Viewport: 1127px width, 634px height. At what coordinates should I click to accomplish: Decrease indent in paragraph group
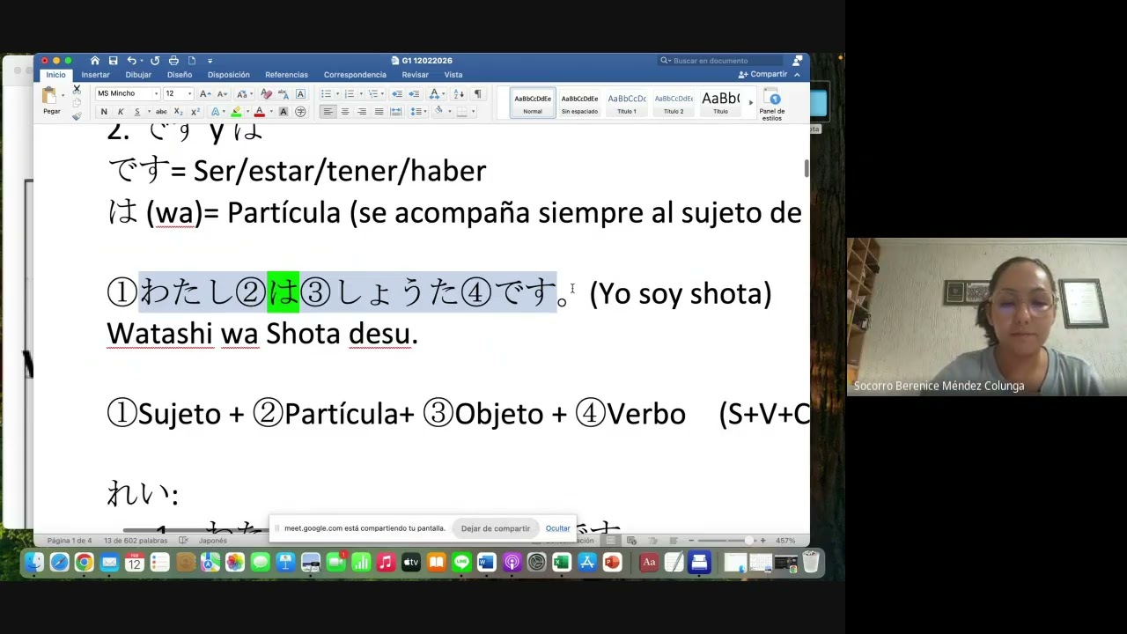point(396,93)
